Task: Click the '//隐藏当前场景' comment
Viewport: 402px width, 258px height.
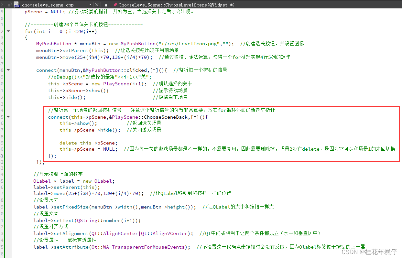Action: pos(170,97)
